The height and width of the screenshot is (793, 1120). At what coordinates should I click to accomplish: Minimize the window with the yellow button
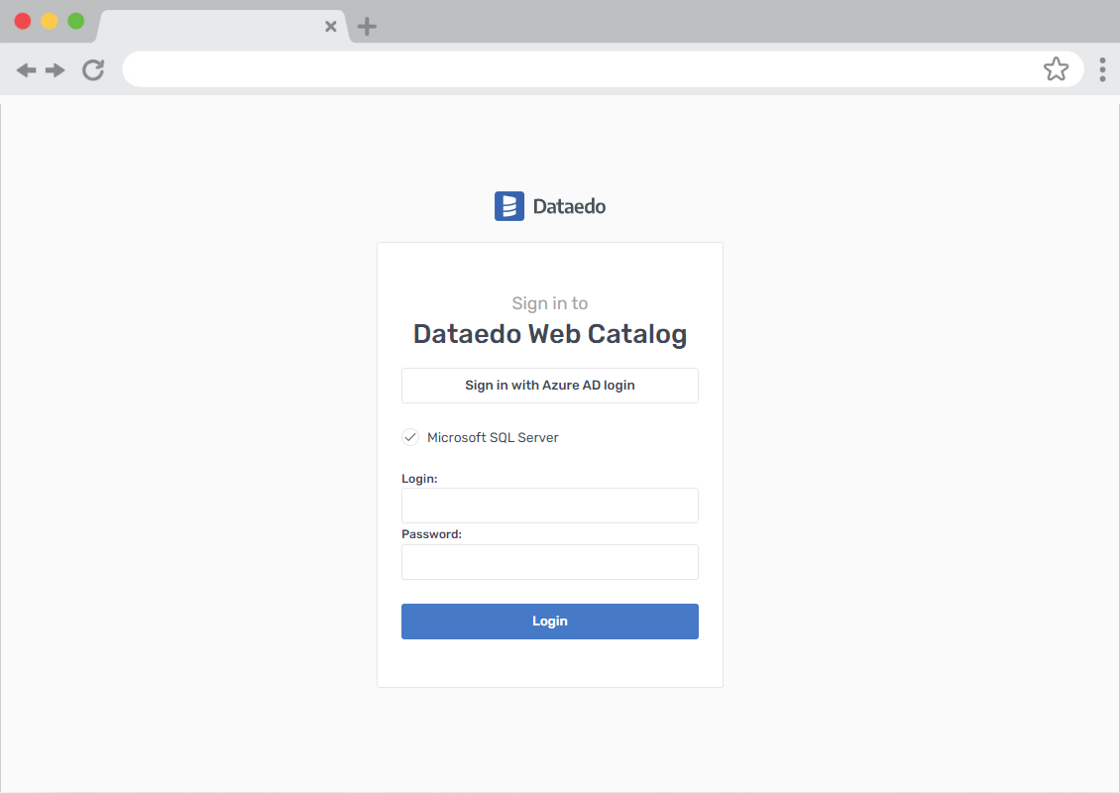(x=49, y=21)
